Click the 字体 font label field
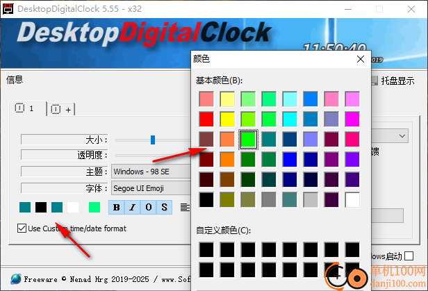The height and width of the screenshot is (291, 428). 64,188
